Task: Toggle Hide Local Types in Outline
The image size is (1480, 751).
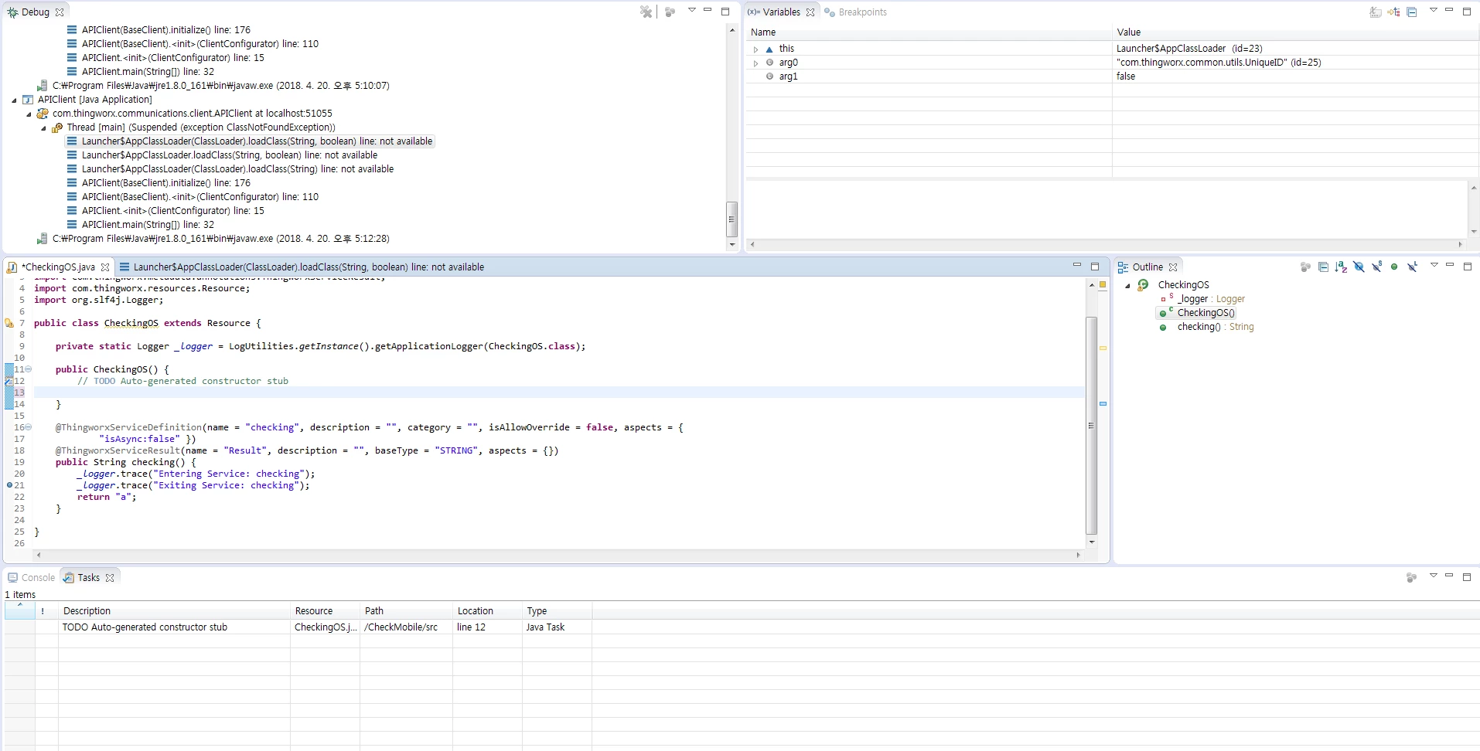Action: tap(1412, 267)
